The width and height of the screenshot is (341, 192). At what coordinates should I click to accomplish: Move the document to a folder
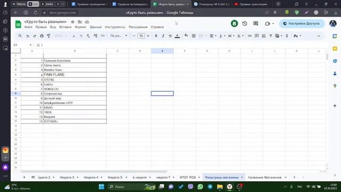coord(80,22)
